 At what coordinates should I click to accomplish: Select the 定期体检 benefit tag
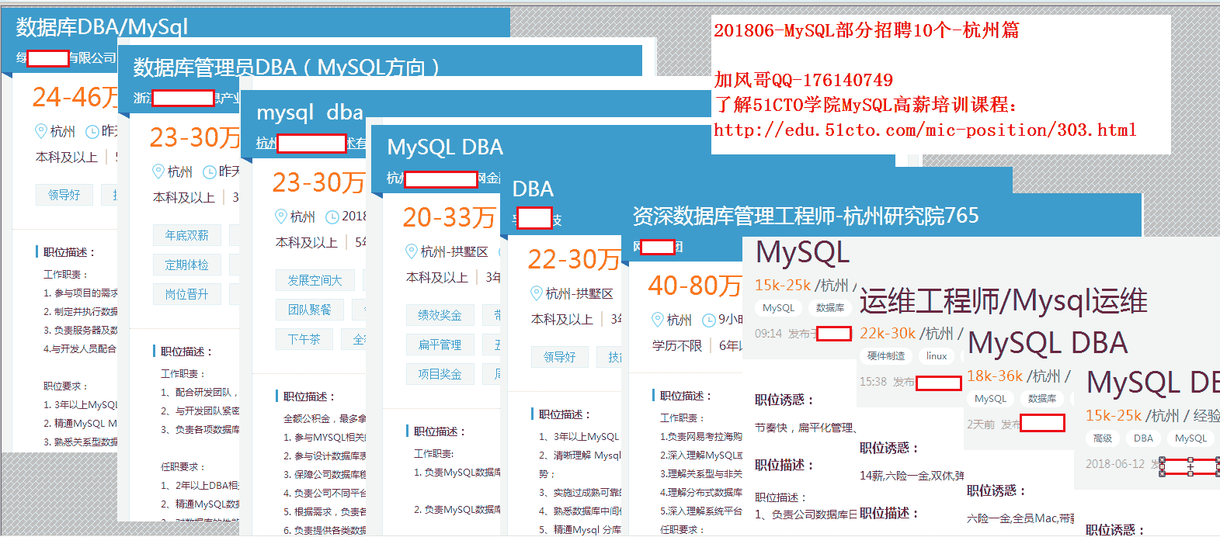click(x=186, y=265)
